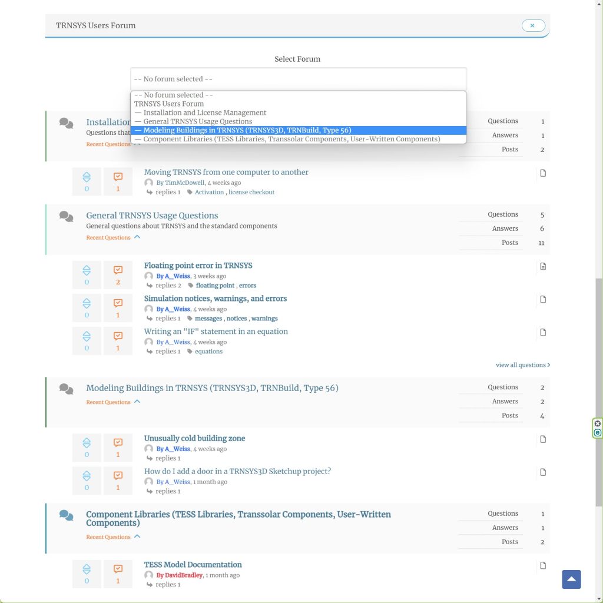Choose '-- No forum selected --' in list

click(299, 95)
